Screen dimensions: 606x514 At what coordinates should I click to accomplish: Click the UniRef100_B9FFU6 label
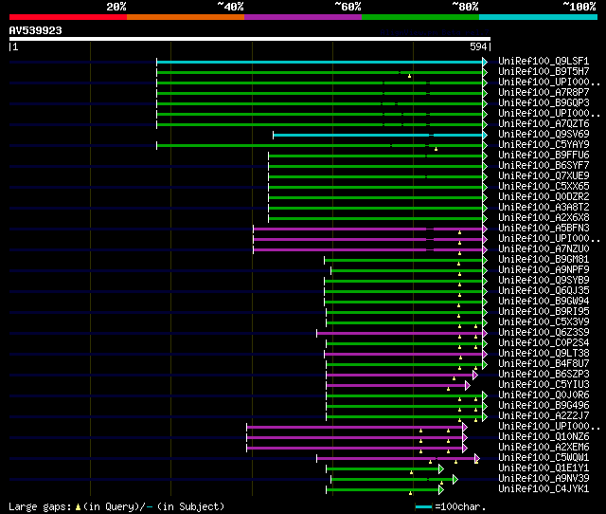544,156
